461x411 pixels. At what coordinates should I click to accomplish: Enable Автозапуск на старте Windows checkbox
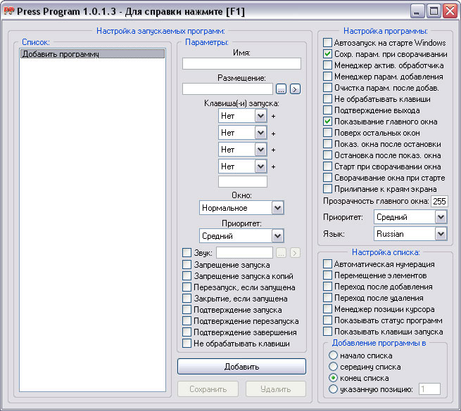(327, 43)
